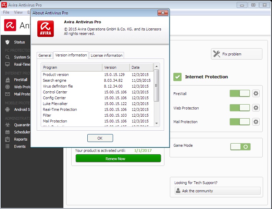Click the System Scanner magnifier icon
The width and height of the screenshot is (272, 209).
(7, 57)
